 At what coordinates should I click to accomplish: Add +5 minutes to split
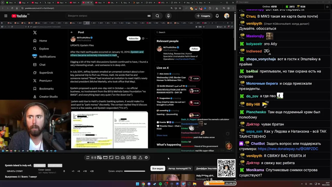coord(79,171)
